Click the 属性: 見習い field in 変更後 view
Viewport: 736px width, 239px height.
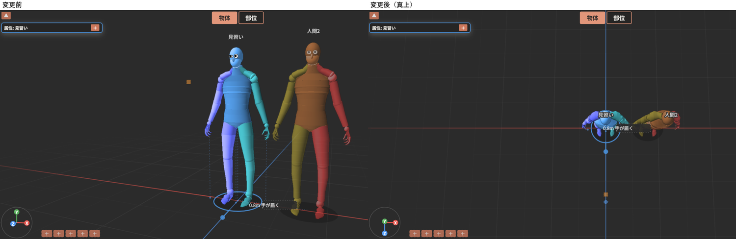point(420,28)
